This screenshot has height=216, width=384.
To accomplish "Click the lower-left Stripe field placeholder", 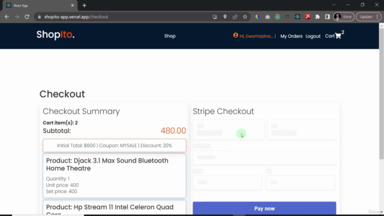I will pos(227,182).
